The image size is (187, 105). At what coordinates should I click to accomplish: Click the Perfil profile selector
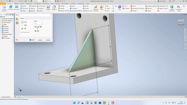click(22, 22)
